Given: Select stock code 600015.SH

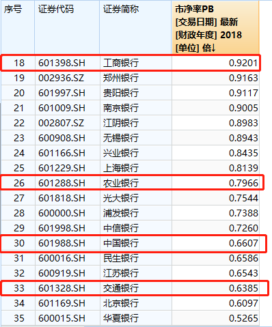Looking at the screenshot, I should coord(62,318).
